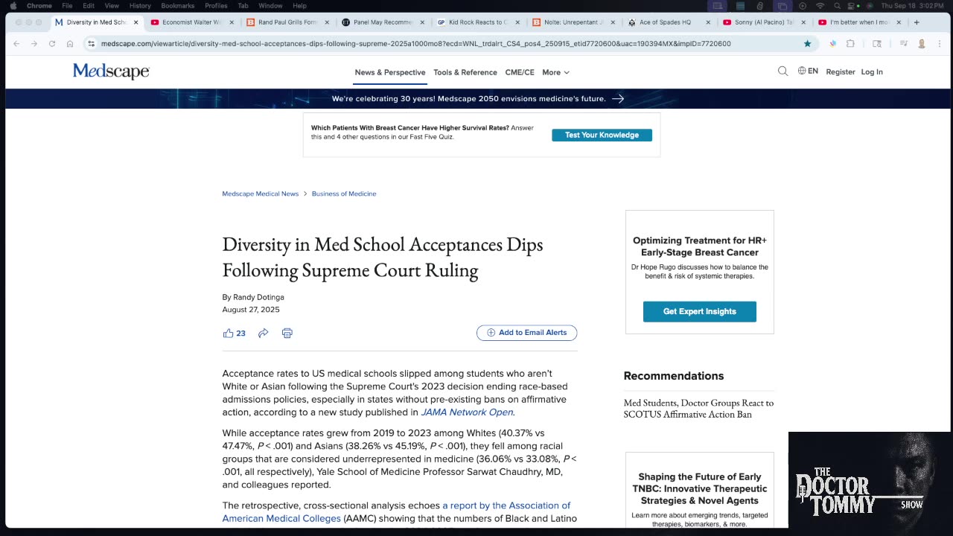This screenshot has height=536, width=953.
Task: Open the Chrome extensions puzzle menu
Action: tap(850, 44)
